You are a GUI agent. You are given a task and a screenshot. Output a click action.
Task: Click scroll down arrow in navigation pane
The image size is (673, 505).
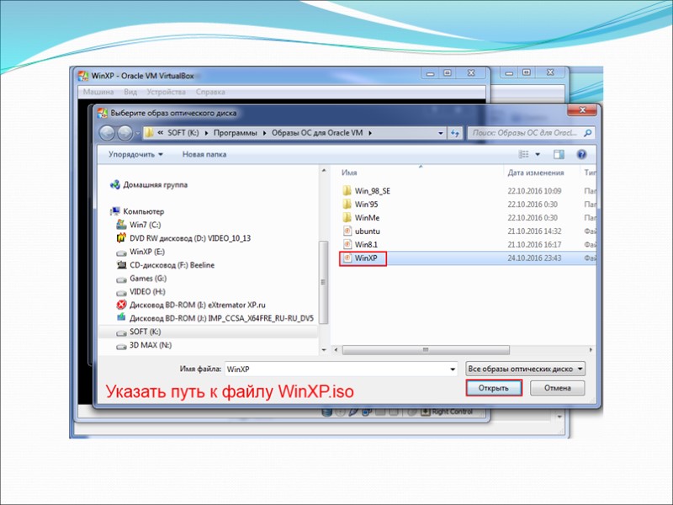[324, 350]
